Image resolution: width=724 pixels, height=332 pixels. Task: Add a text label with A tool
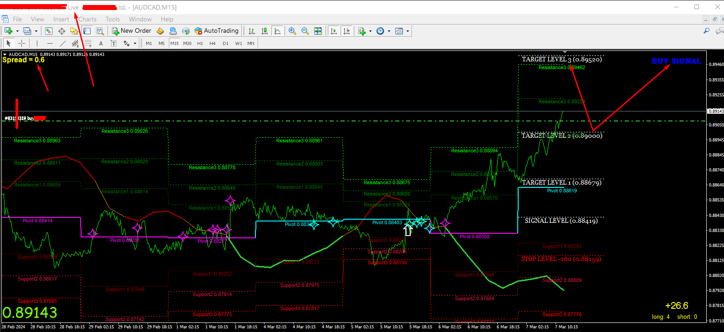tap(101, 43)
